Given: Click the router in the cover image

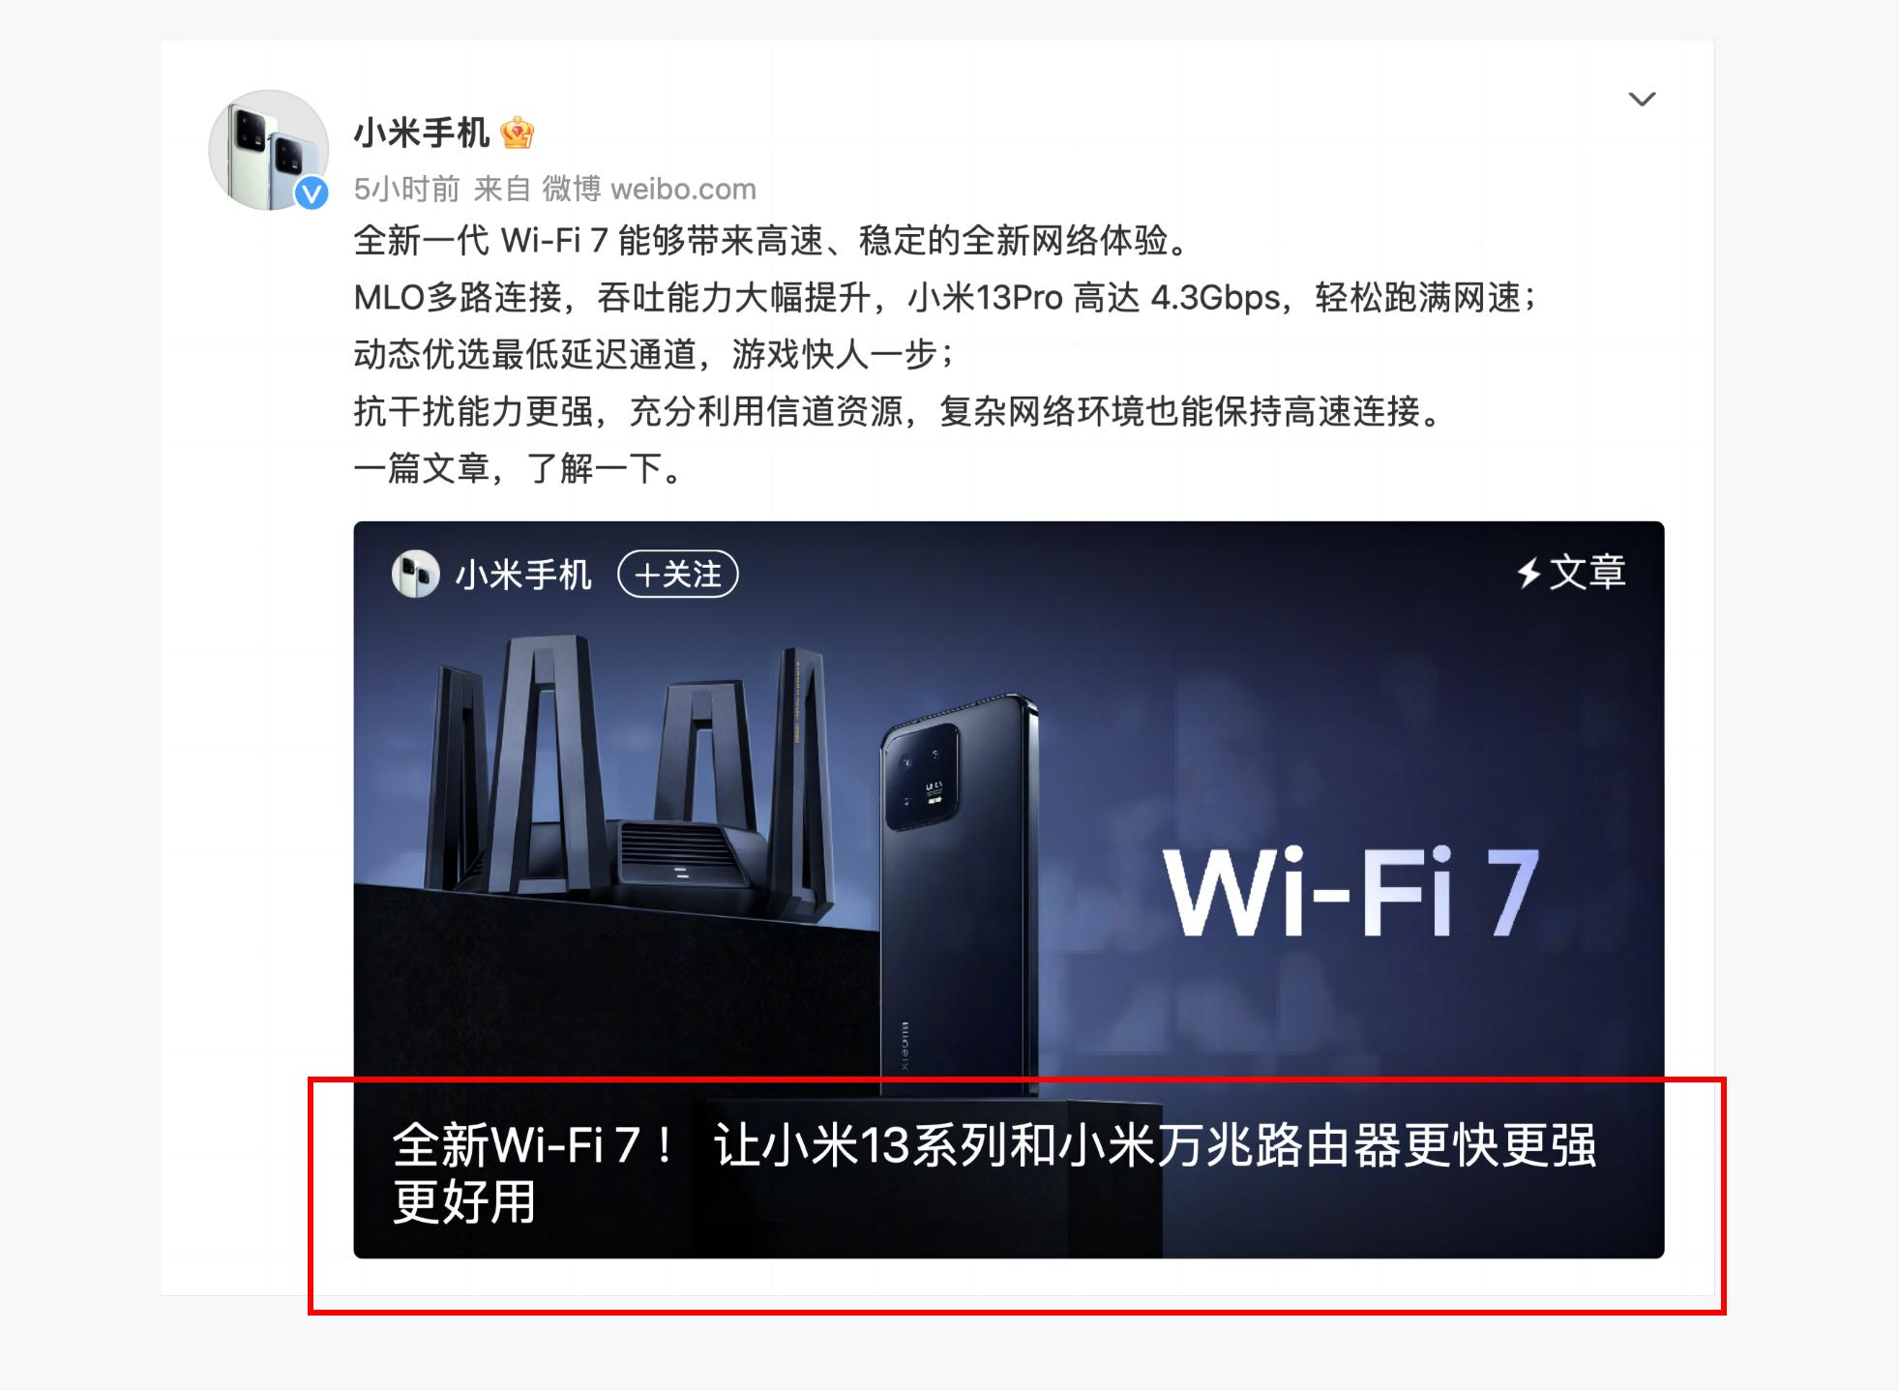Looking at the screenshot, I should 629,769.
